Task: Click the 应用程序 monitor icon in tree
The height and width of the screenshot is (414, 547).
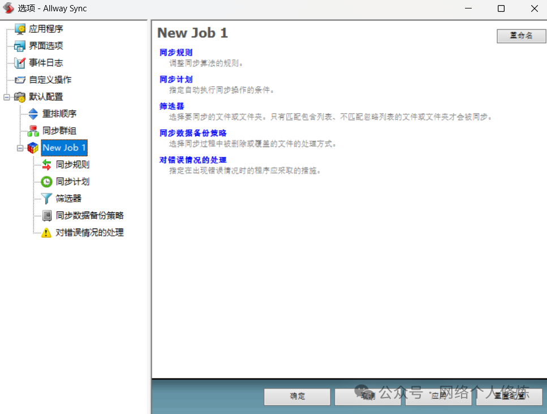Action: coord(20,29)
